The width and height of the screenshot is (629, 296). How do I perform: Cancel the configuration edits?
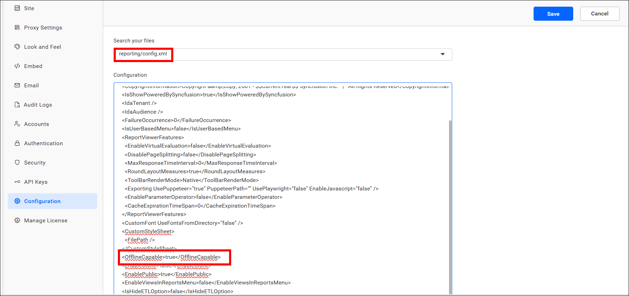[599, 14]
